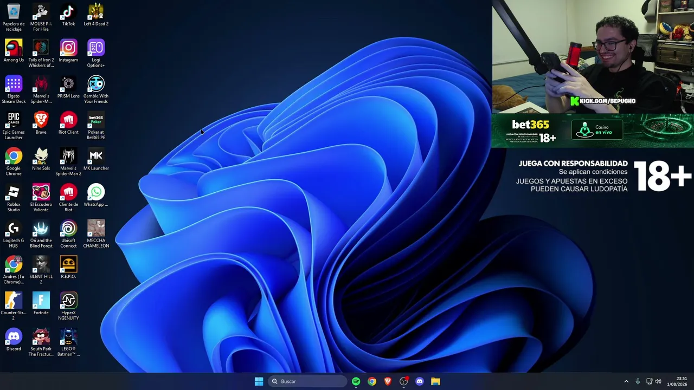The width and height of the screenshot is (694, 390).
Task: Open the clock and date panel
Action: (x=678, y=381)
